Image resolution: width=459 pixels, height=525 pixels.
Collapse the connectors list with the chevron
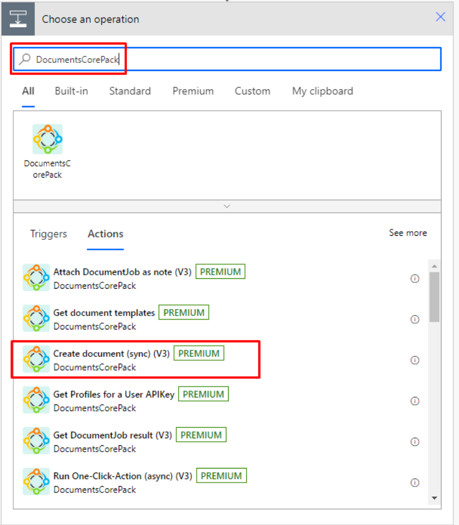(x=227, y=206)
